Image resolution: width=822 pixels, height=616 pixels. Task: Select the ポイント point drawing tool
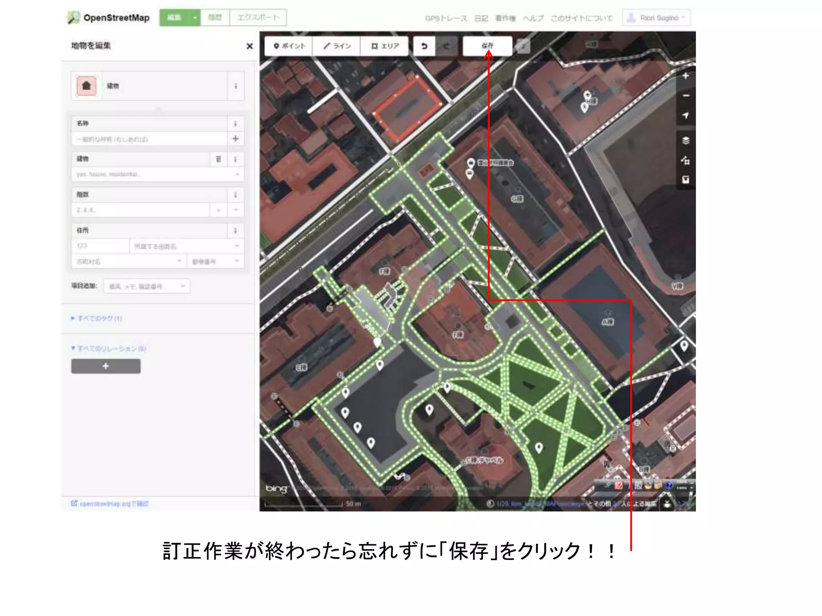pos(289,46)
